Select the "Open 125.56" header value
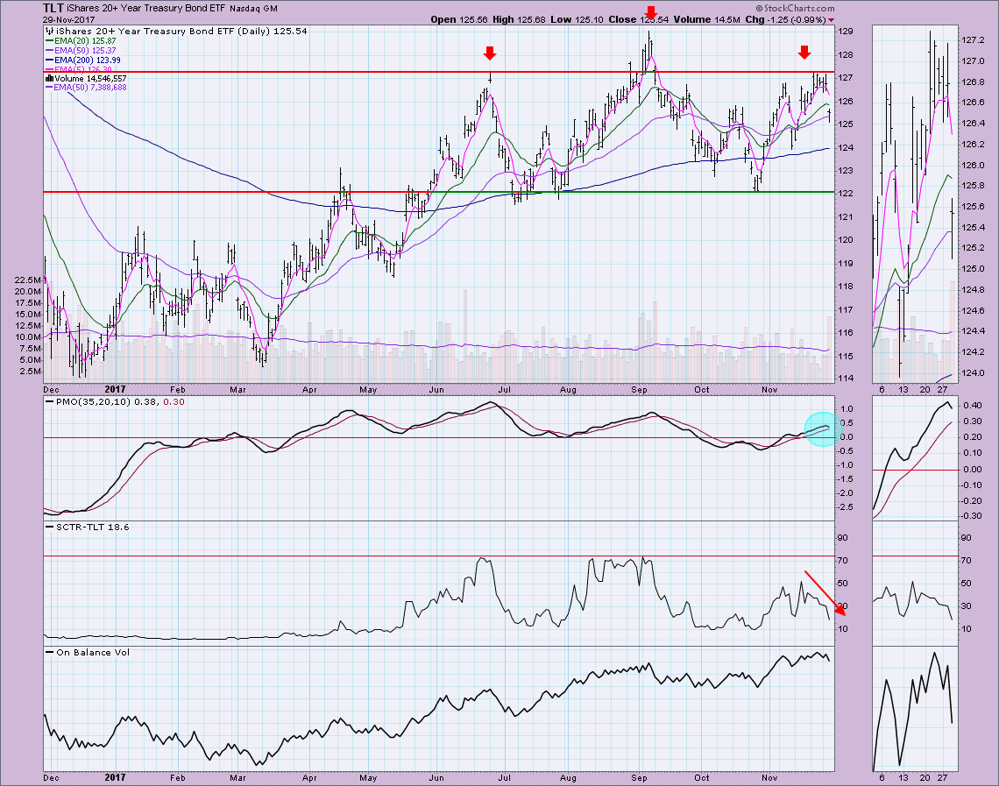 pos(458,20)
